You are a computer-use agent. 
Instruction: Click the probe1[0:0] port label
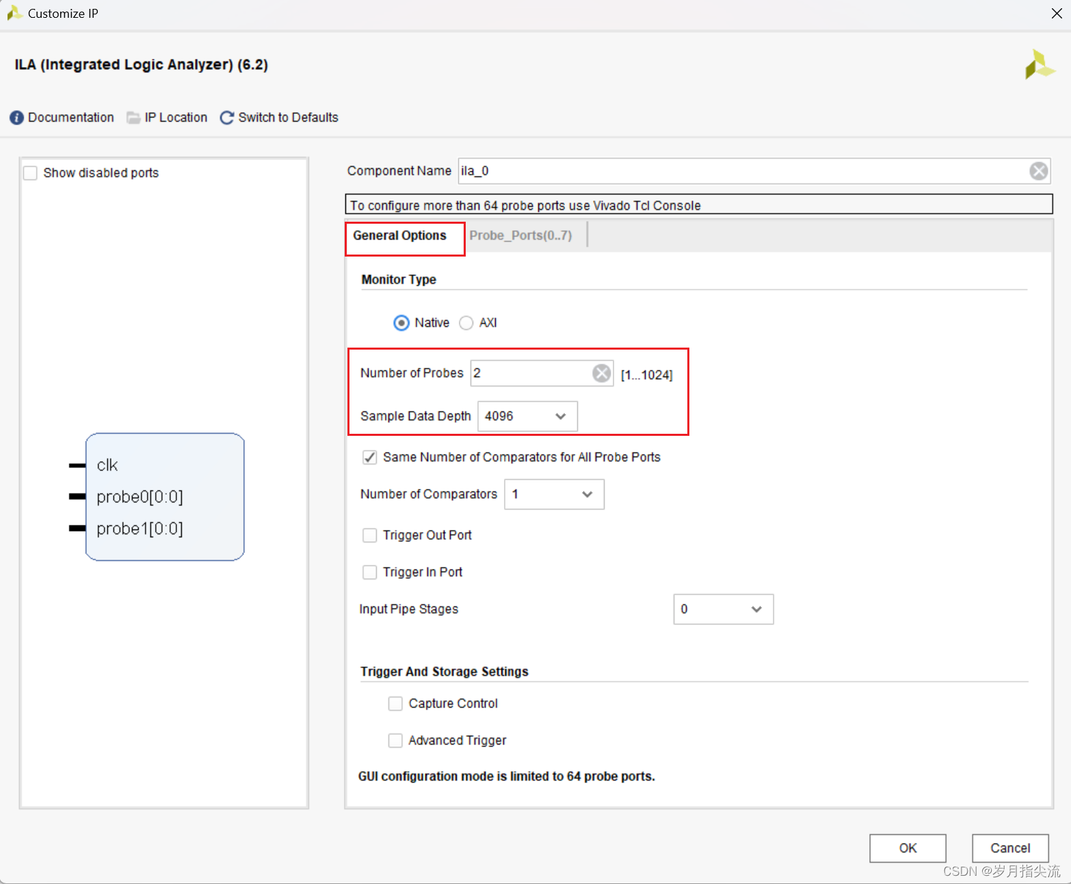[x=140, y=529]
